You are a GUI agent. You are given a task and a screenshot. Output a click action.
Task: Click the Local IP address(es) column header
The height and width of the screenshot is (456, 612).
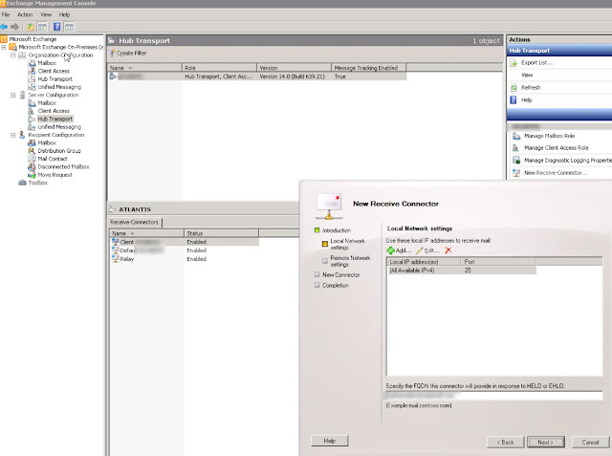424,262
